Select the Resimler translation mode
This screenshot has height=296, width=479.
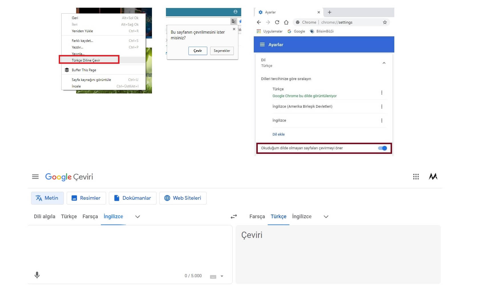[86, 198]
